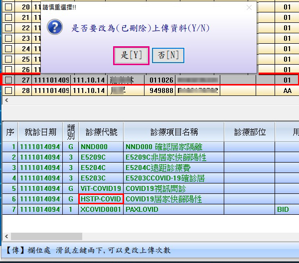The height and width of the screenshot is (263, 299).
Task: Click the blue question mark icon
Action: pyautogui.click(x=54, y=27)
